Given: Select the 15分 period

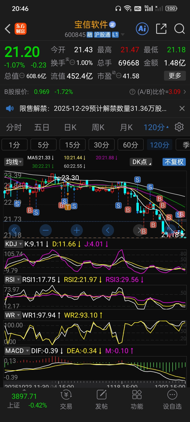Looking at the screenshot, I should pyautogui.click(x=73, y=145).
